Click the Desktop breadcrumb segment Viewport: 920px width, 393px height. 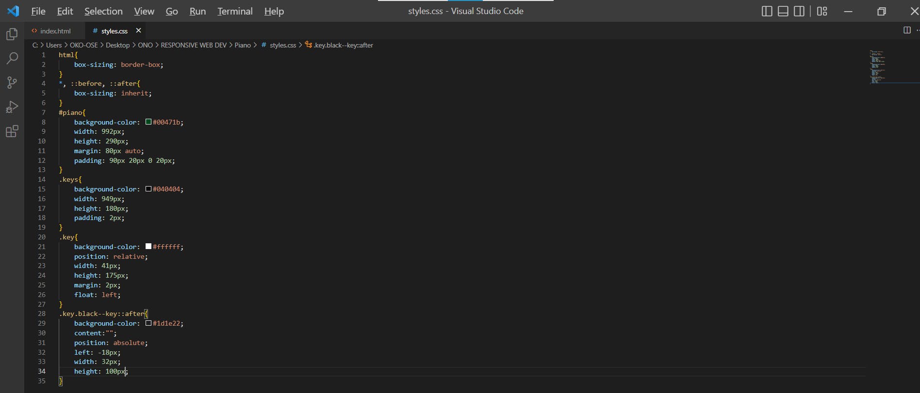pyautogui.click(x=118, y=45)
